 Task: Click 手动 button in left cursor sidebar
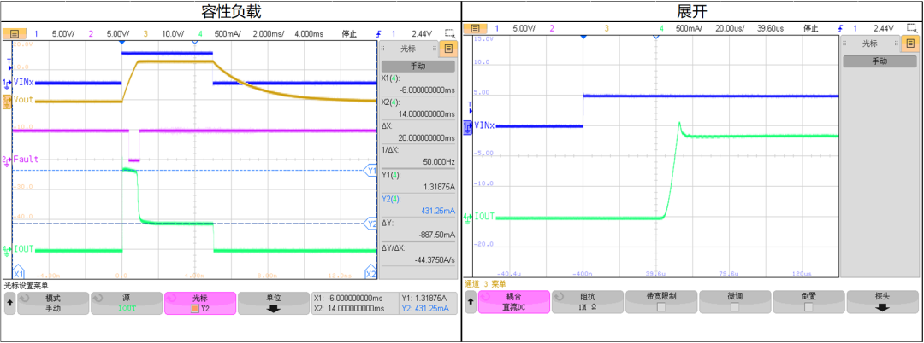coord(418,67)
